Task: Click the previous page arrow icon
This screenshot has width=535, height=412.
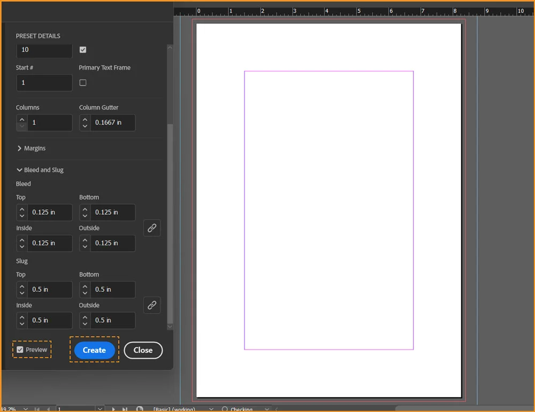Action: [49, 408]
